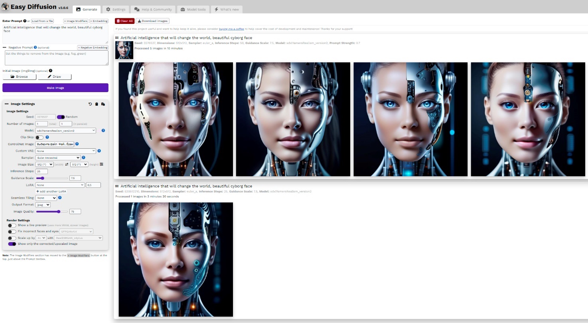Viewport: 588px width, 323px height.
Task: Open the custom image size options icon
Action: [x=101, y=164]
